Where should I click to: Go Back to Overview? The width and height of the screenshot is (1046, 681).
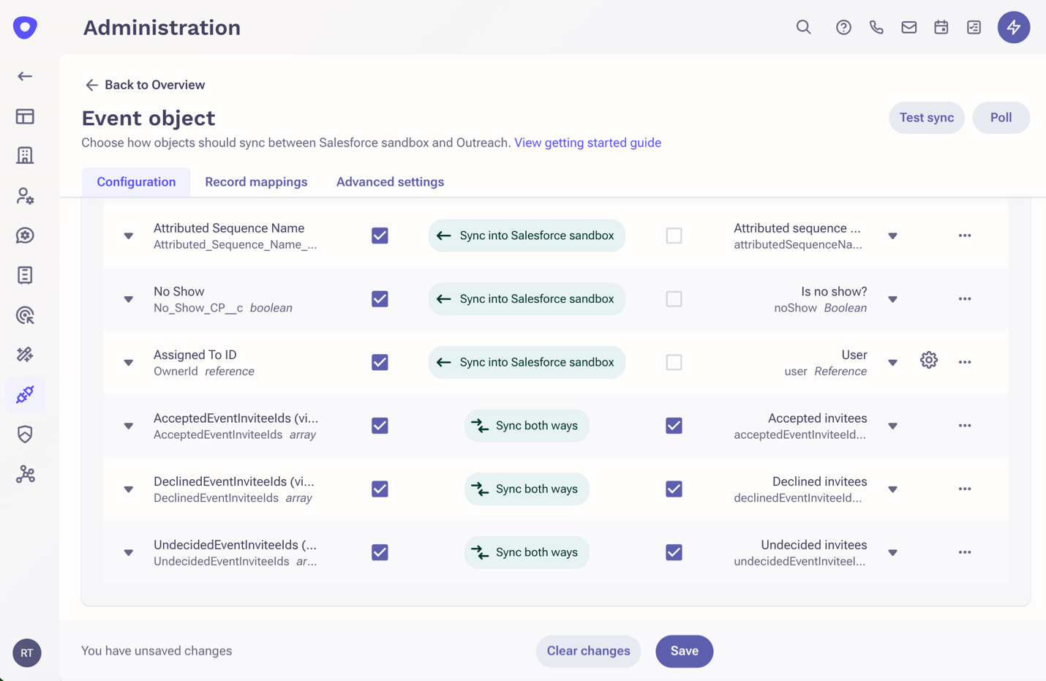tap(145, 85)
